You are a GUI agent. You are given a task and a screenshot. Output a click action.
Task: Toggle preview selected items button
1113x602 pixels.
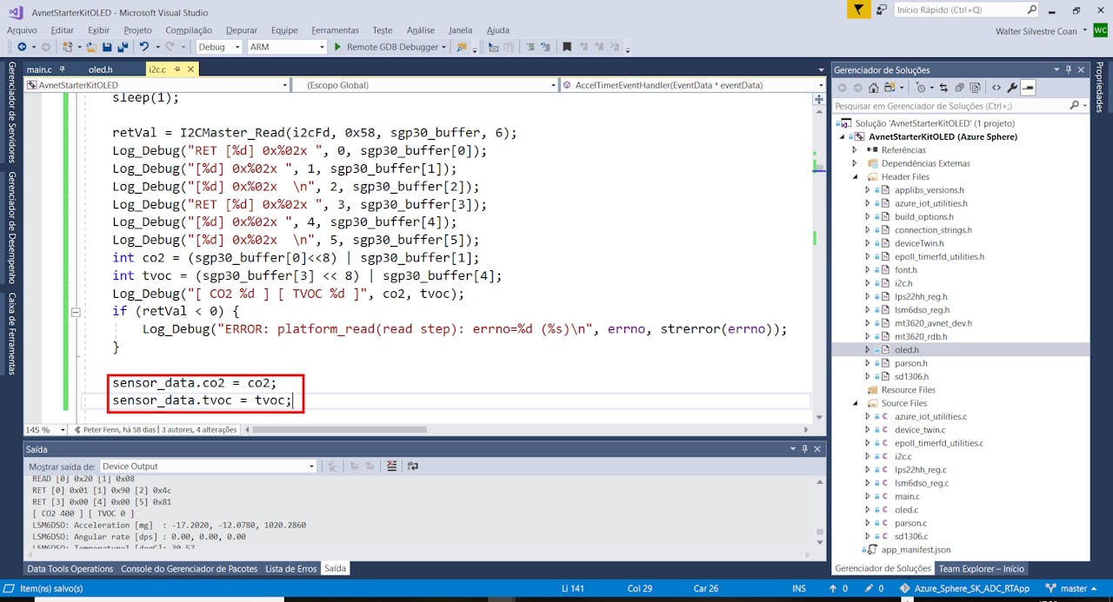[x=1028, y=88]
